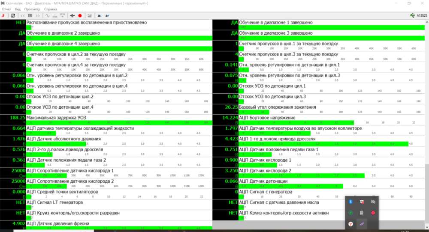This screenshot has width=429, height=232.
Task: Click value 3.250 of Датчик кислорода 2
Action: coord(232,171)
